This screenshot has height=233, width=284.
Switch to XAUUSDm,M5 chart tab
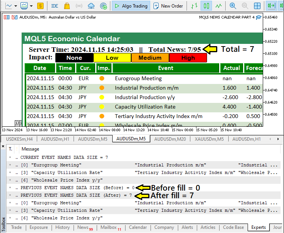209,139
